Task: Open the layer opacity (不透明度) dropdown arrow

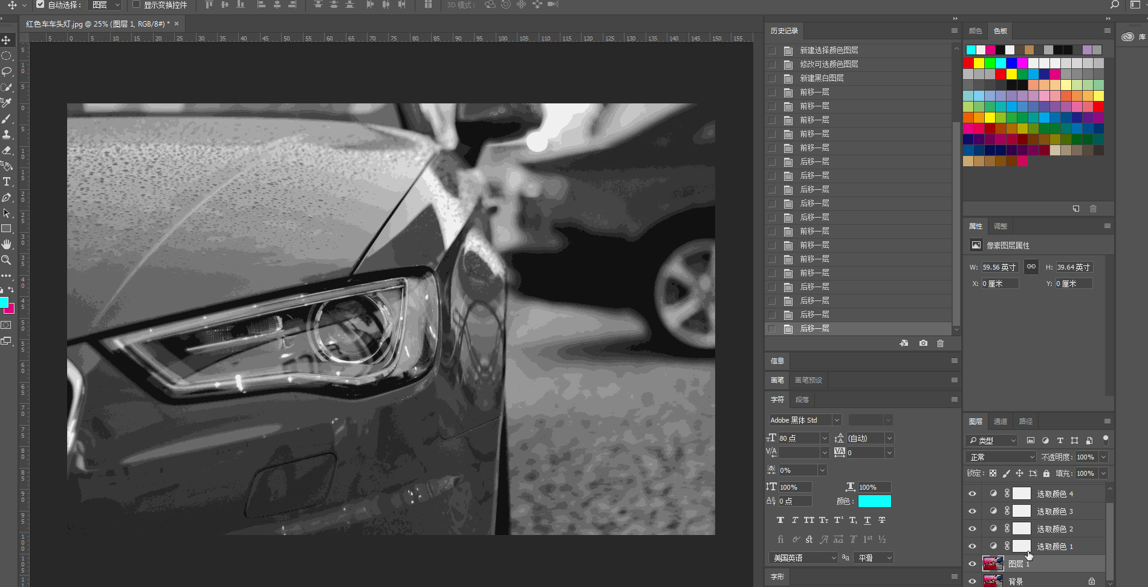Action: 1103,457
